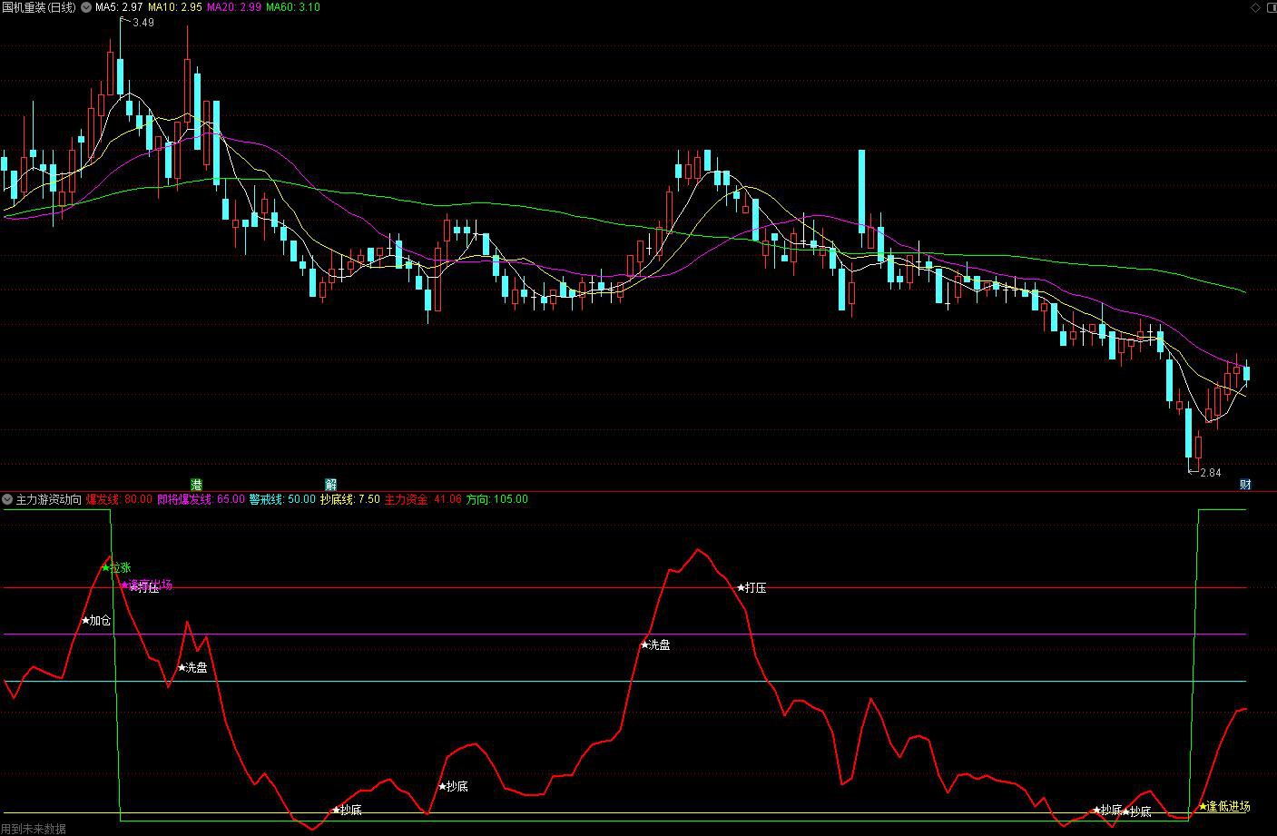This screenshot has width=1277, height=836.
Task: Select the MA10: 2.95 label
Action: pos(175,7)
